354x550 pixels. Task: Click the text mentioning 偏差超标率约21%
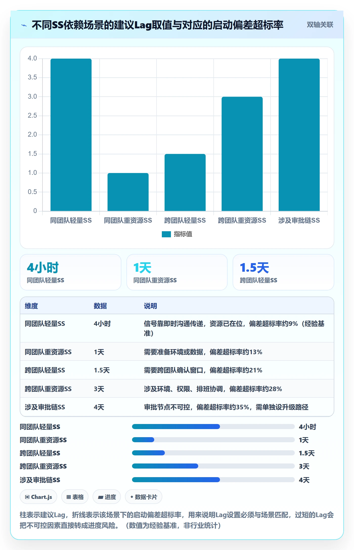point(203,370)
